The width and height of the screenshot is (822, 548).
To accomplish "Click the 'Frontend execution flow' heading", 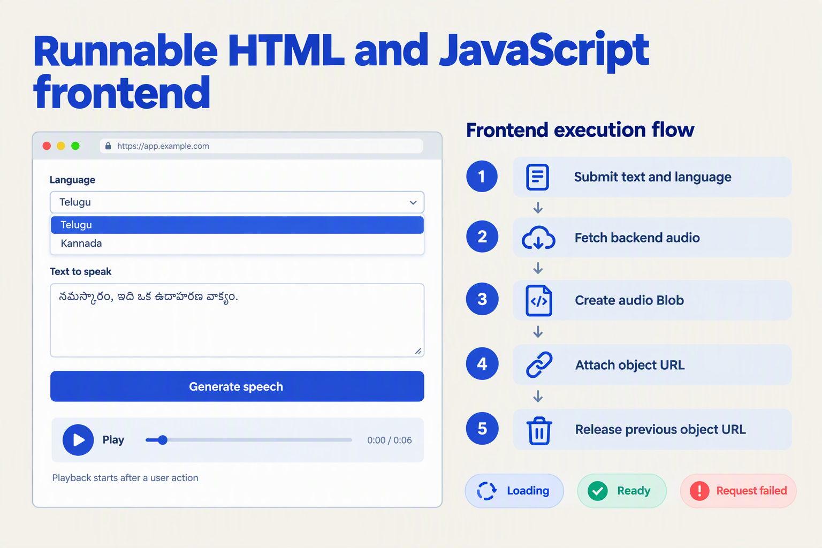I will tap(580, 130).
